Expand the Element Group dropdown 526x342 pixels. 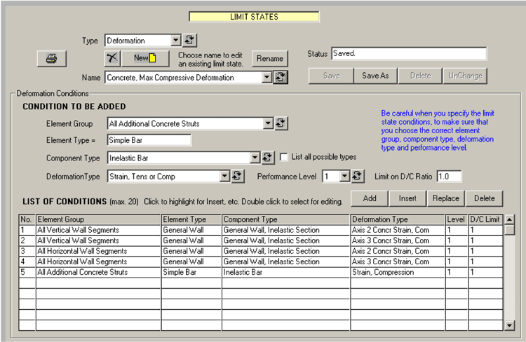click(267, 124)
